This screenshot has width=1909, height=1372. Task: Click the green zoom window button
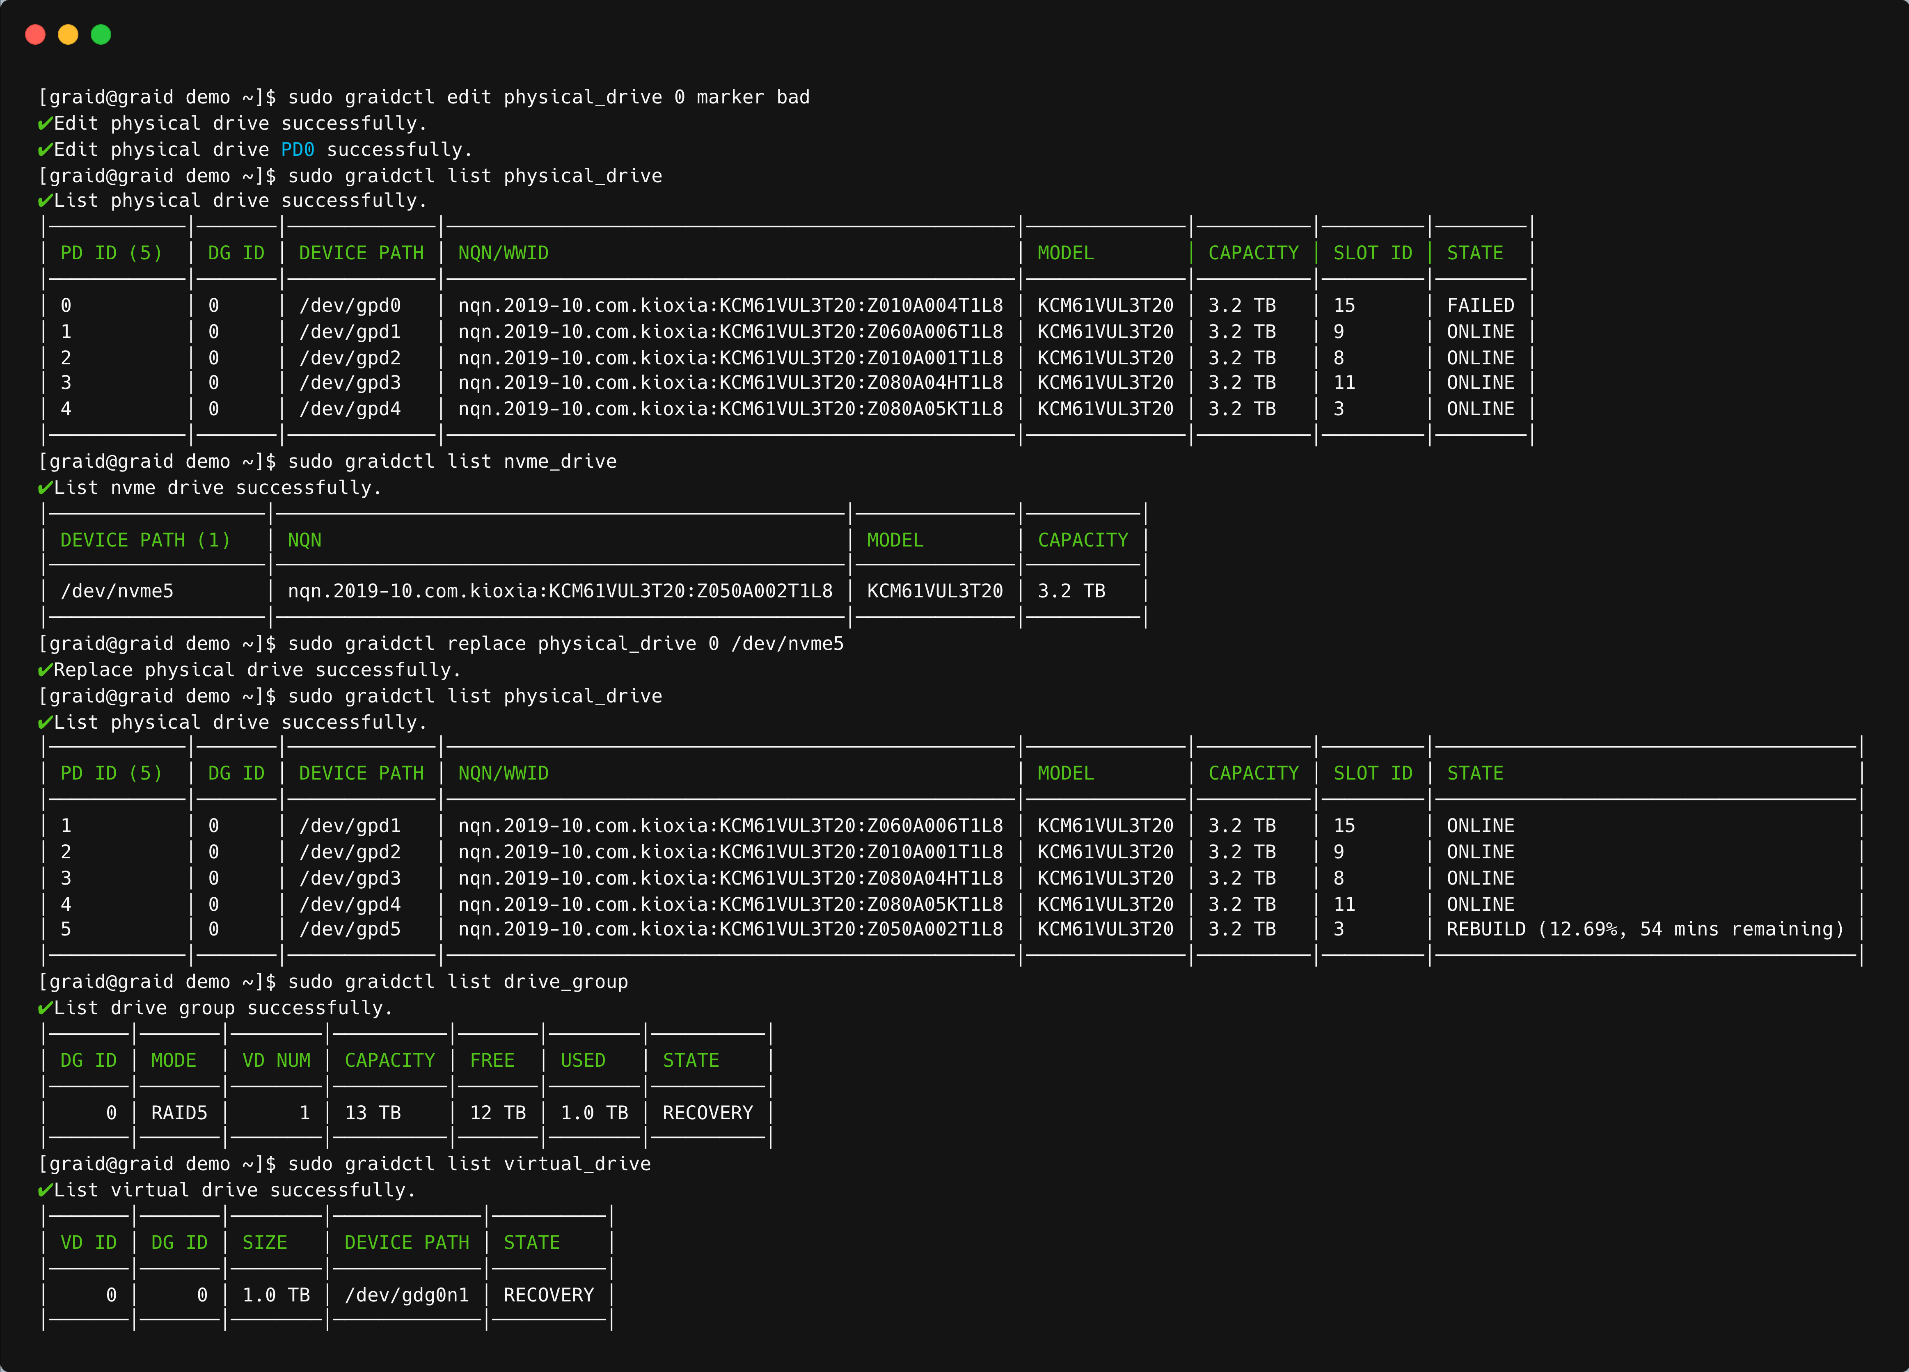click(x=101, y=34)
